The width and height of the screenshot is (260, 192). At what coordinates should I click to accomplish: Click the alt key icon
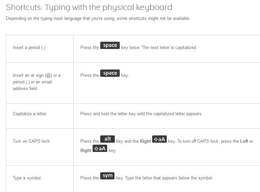tap(108, 139)
